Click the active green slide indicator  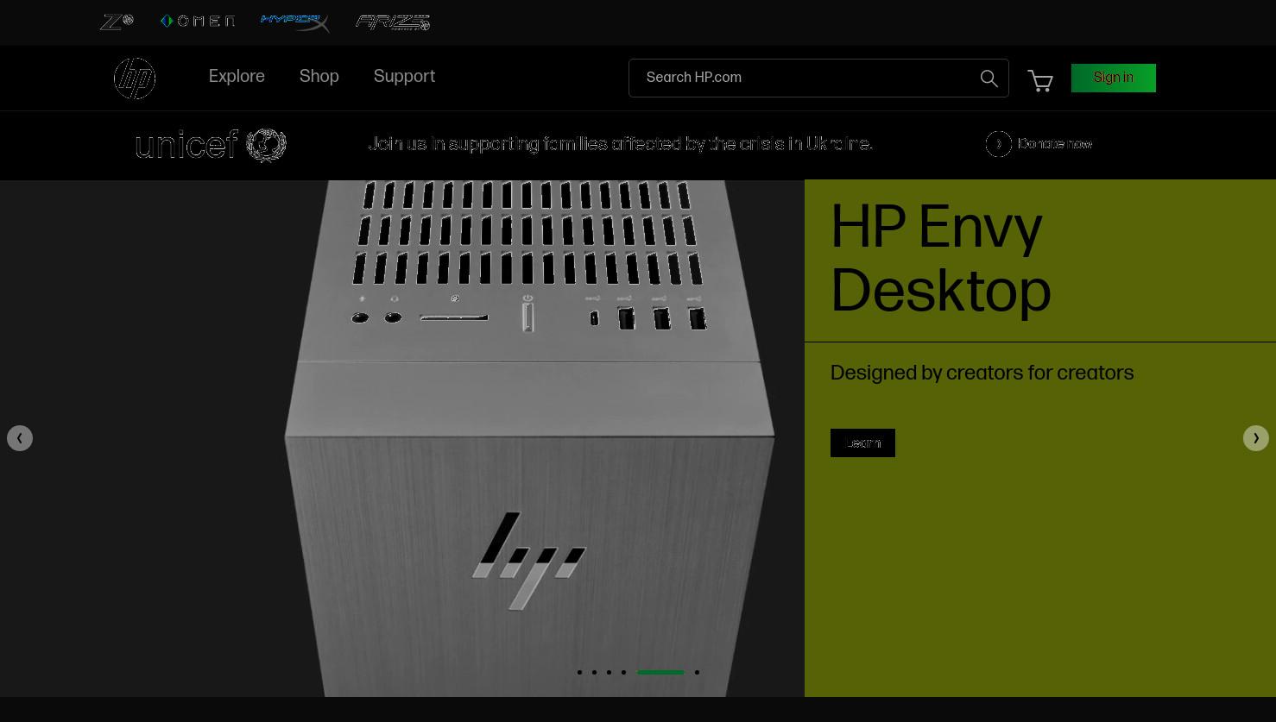pos(660,672)
